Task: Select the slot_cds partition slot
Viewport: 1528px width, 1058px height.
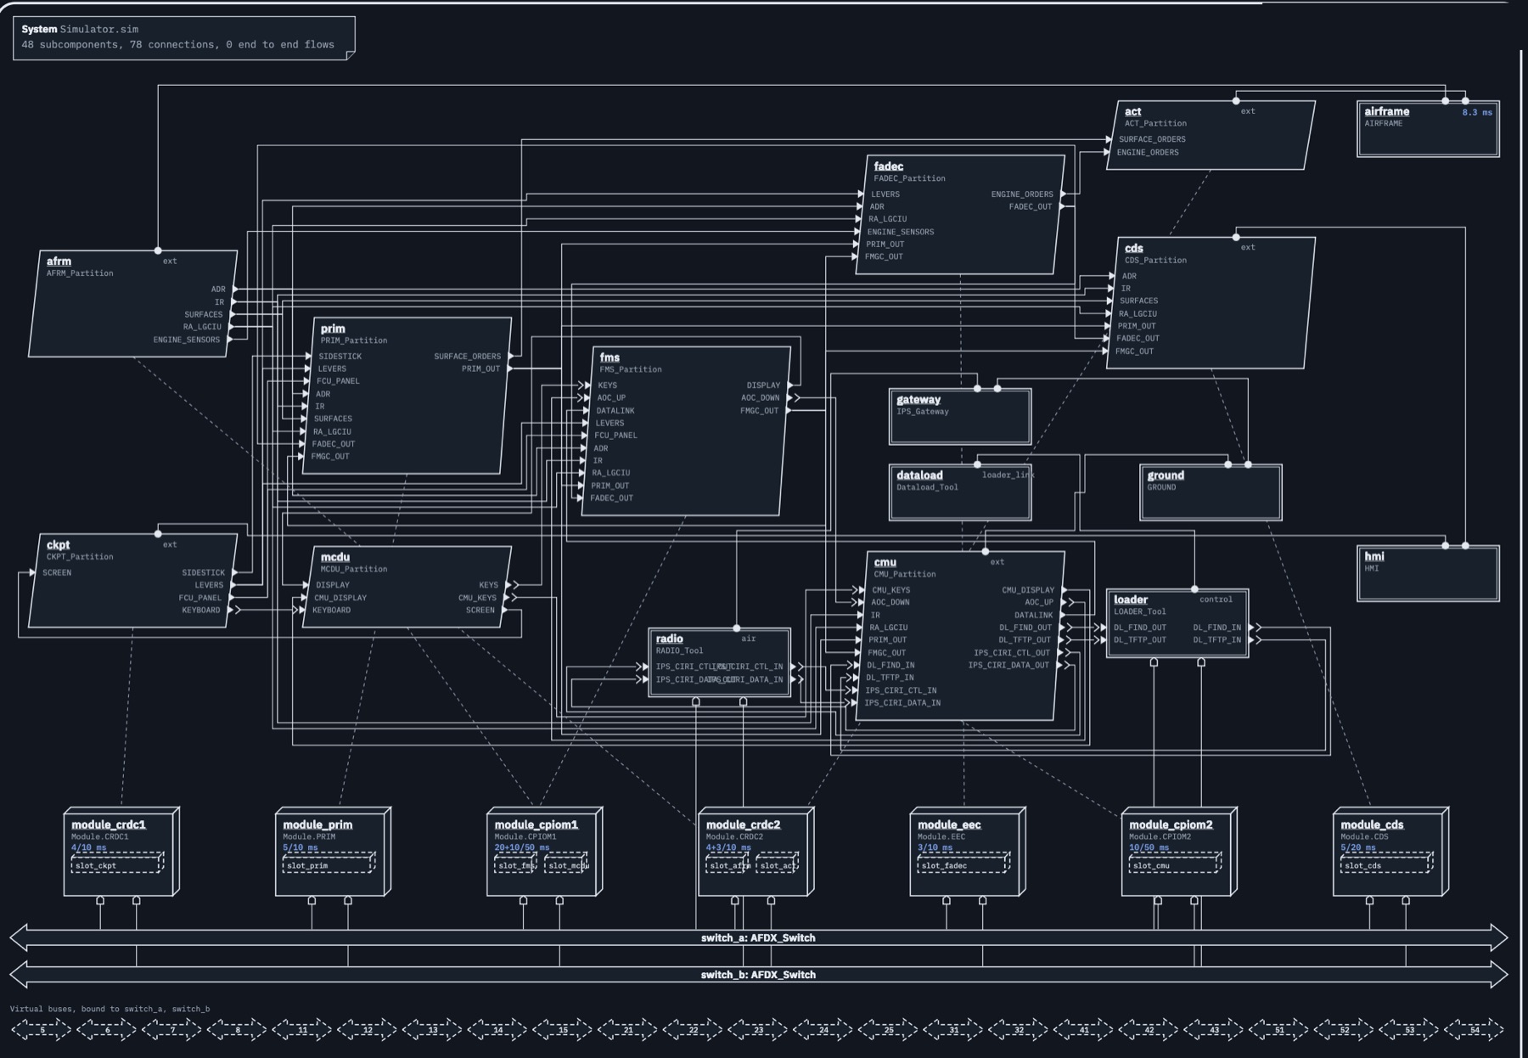Action: click(1386, 864)
